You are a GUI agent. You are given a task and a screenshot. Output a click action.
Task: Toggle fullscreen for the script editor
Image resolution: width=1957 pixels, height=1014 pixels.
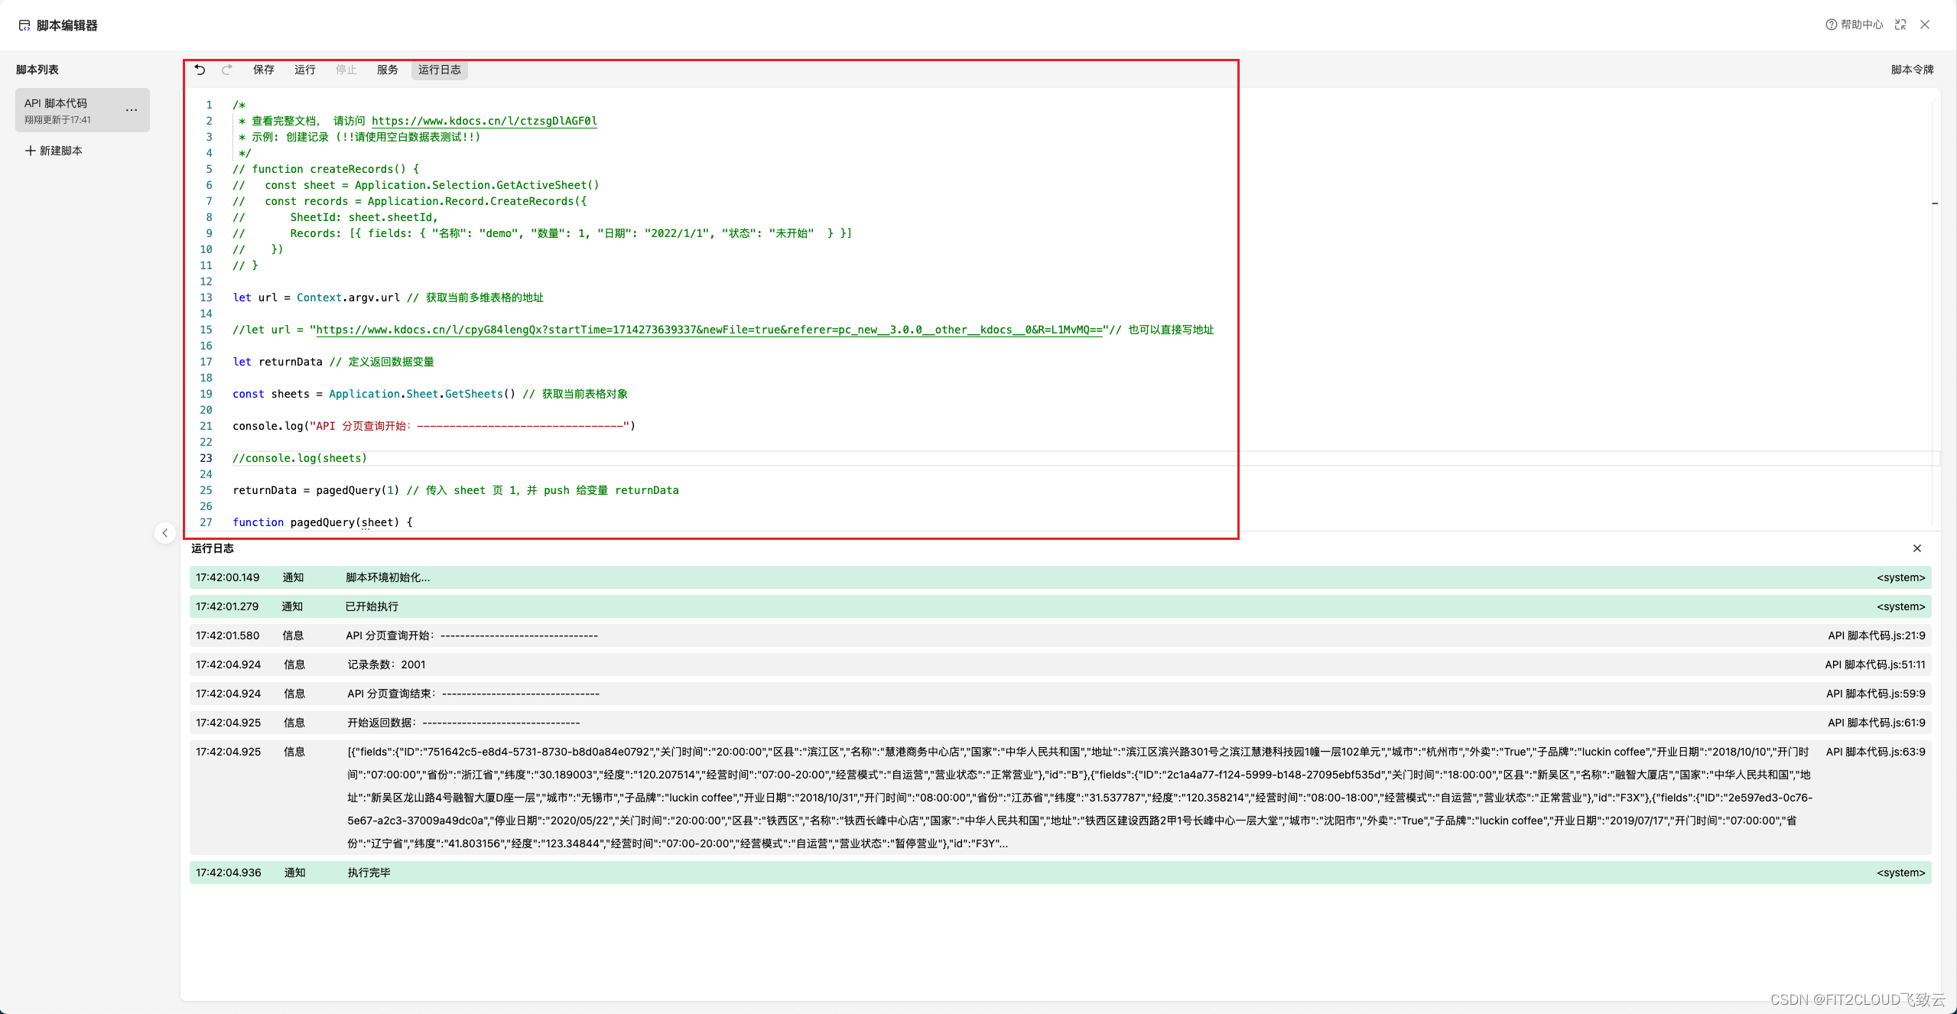(1900, 24)
